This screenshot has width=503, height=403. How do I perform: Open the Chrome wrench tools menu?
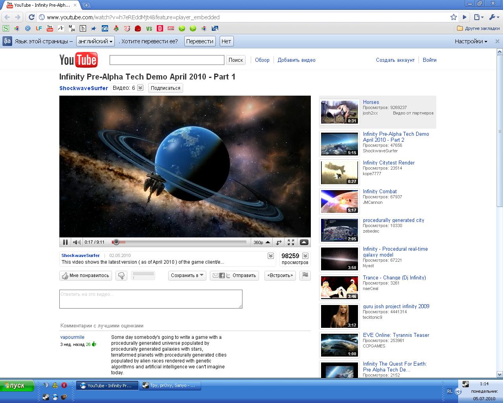[494, 17]
